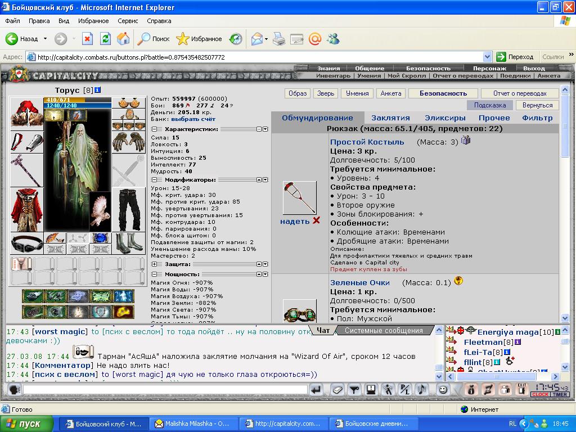Click the EXIT door icon in chat bar
Screen dimensions: 576x432
pyautogui.click(x=521, y=389)
